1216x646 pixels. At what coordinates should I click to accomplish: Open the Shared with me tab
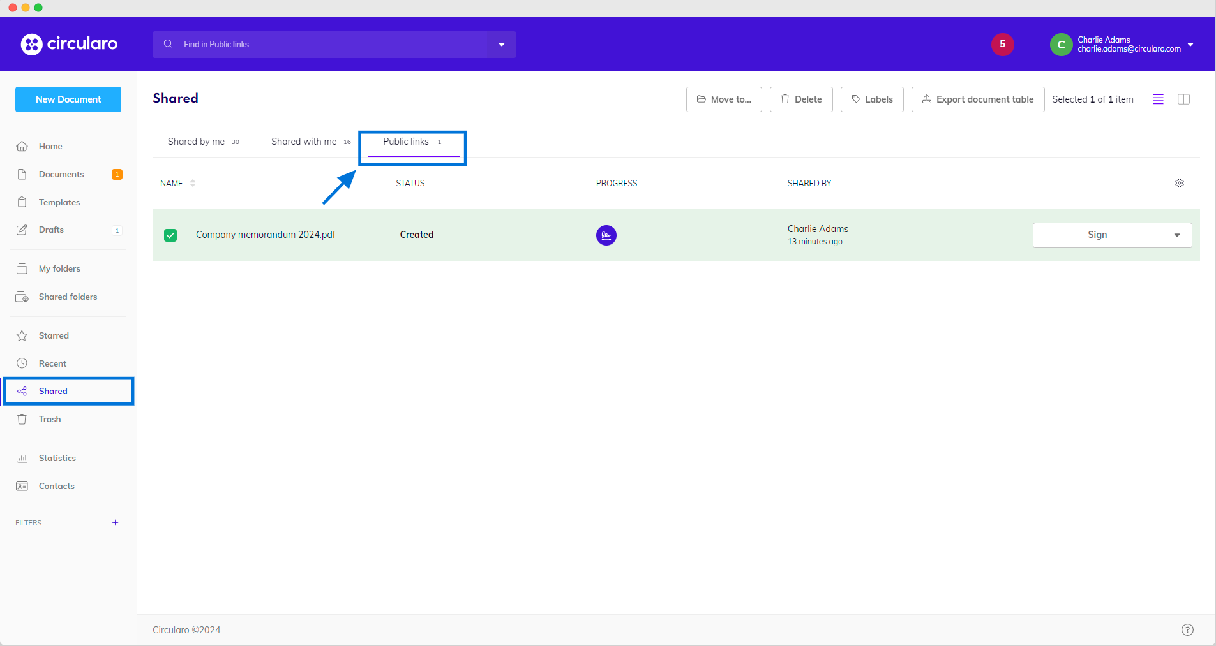point(304,142)
